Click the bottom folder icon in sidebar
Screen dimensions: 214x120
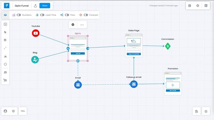pyautogui.click(x=5, y=80)
